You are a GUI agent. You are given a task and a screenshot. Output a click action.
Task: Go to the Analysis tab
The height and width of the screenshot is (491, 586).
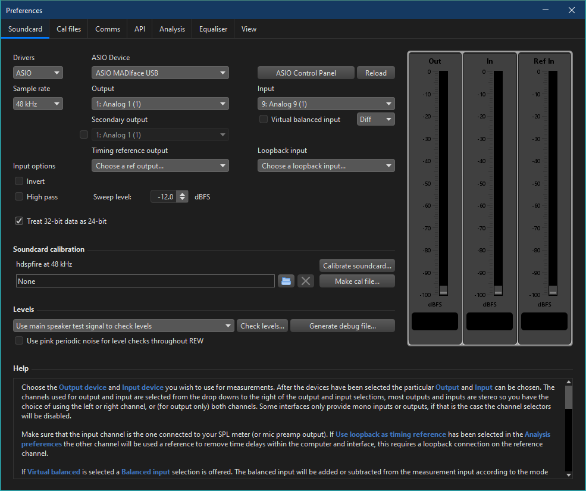pyautogui.click(x=172, y=29)
